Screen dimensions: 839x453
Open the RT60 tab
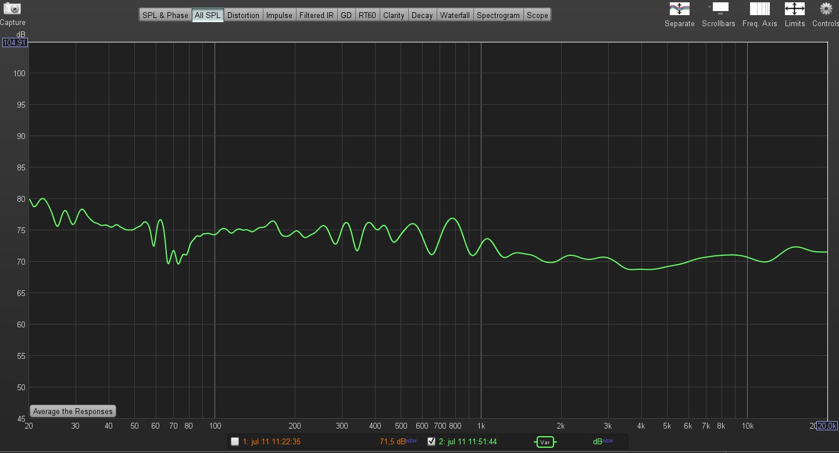367,15
